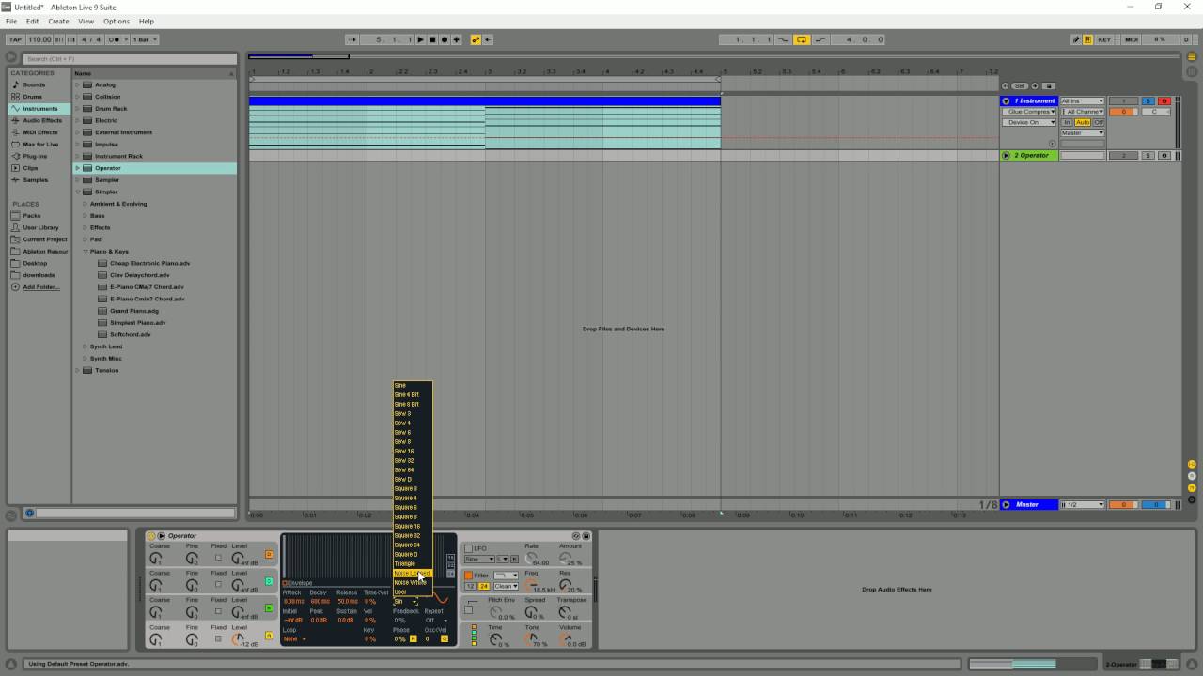
Task: Open the Glue Compressor device chooser
Action: (x=1029, y=112)
